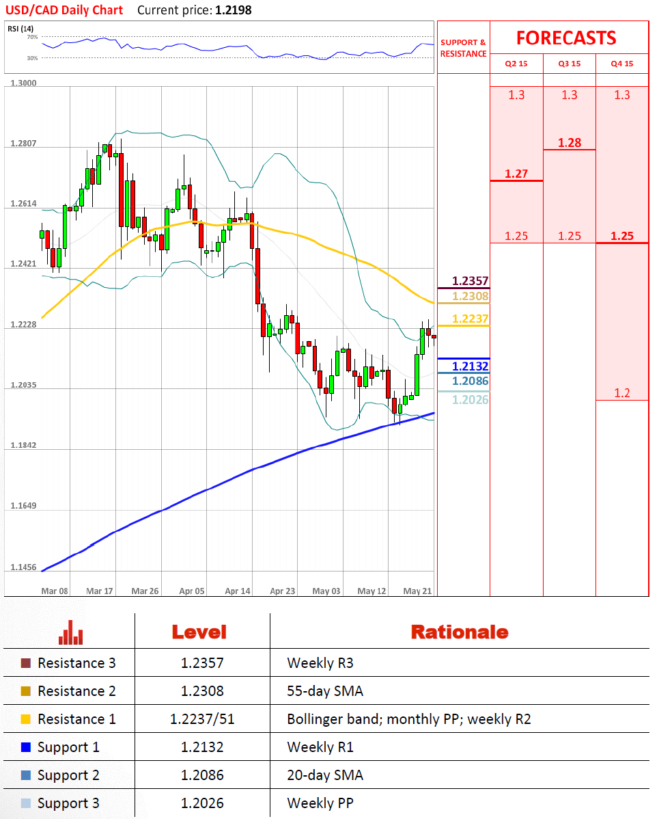Click the 1.2308 level marker beside chart
The height and width of the screenshot is (819, 659).
(x=470, y=296)
